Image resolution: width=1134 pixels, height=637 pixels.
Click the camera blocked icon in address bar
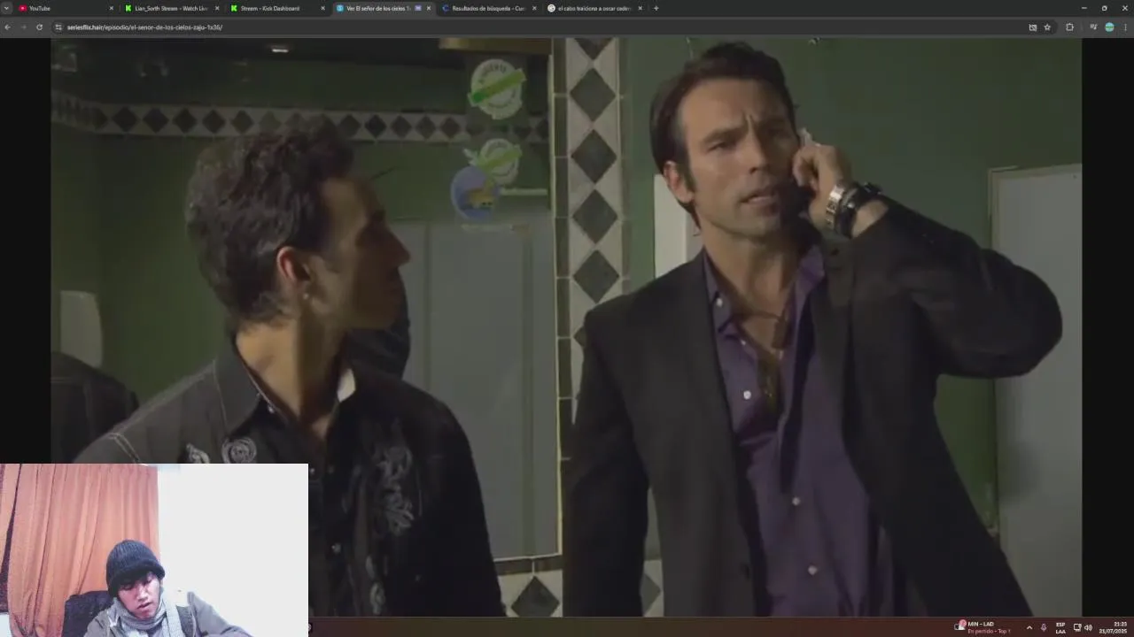(x=1032, y=27)
